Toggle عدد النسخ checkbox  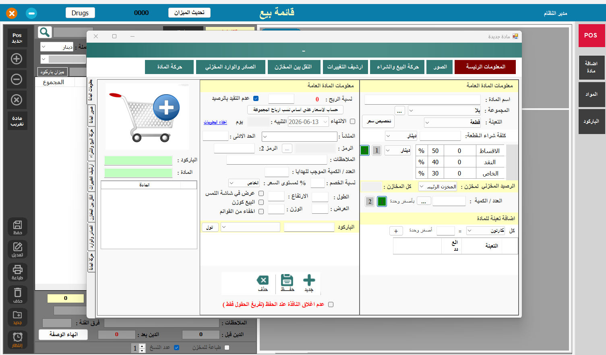176,347
